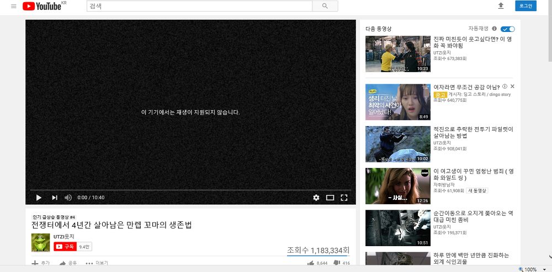552x272 pixels.
Task: Mute the player volume
Action: (x=68, y=198)
